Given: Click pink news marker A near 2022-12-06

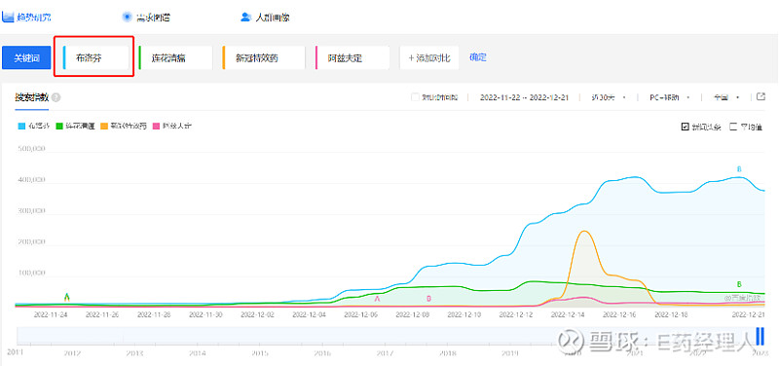Looking at the screenshot, I should click(x=377, y=299).
